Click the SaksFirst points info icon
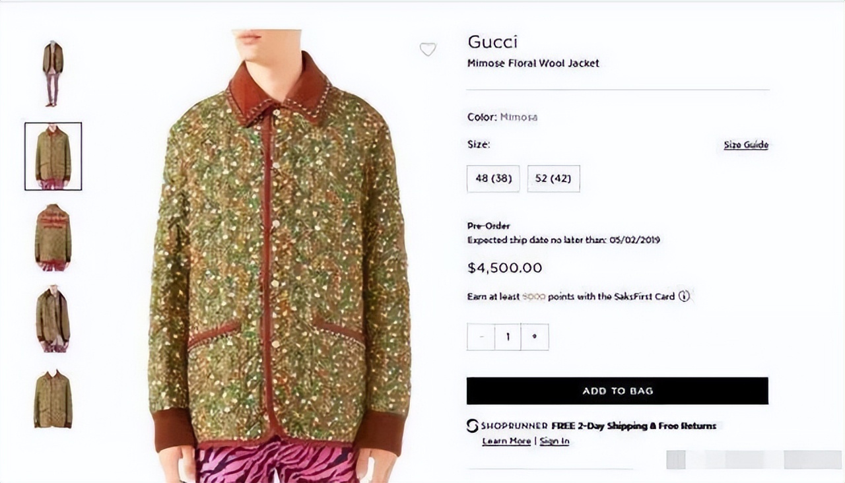 (x=684, y=296)
